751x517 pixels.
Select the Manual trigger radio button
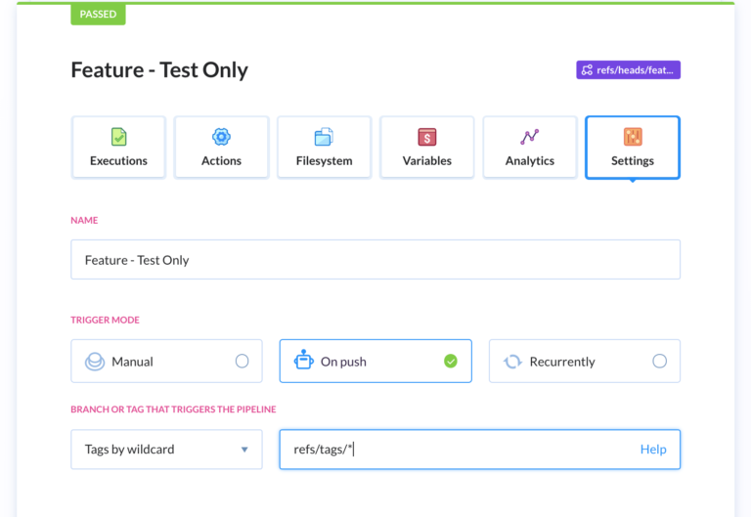tap(242, 362)
